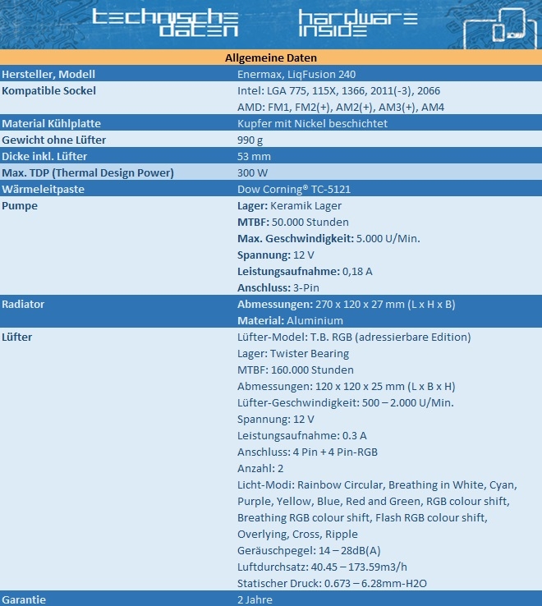
Task: Select 'MTBF: 160.000 Stunden' line
Action: click(x=296, y=370)
